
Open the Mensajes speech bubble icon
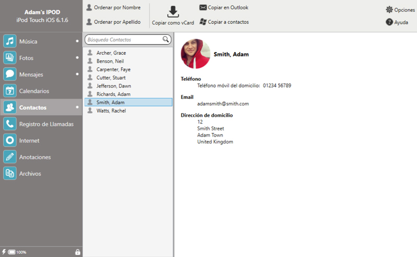[10, 74]
